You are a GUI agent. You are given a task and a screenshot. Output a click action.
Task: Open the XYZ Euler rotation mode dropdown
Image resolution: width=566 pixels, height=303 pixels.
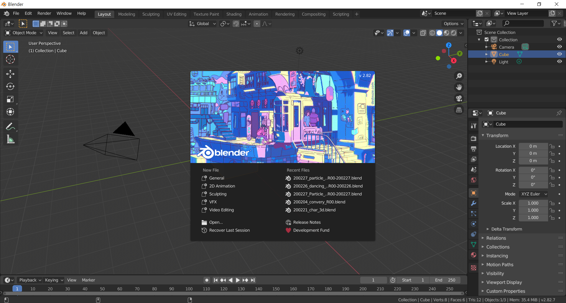point(533,194)
